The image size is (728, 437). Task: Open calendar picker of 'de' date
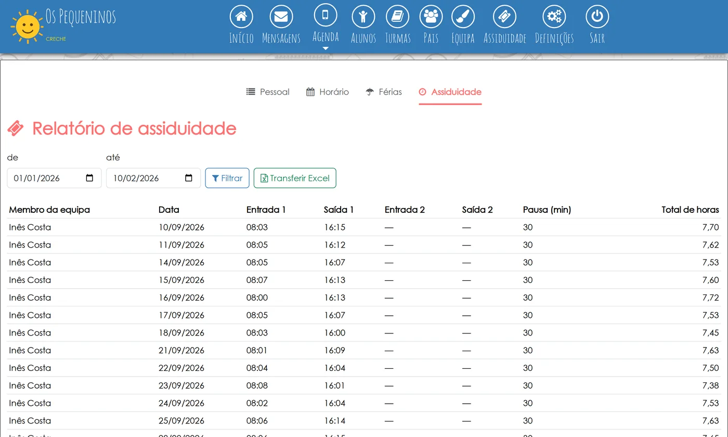pyautogui.click(x=89, y=178)
